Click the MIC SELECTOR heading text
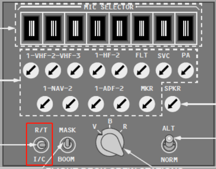Screen dimensions: 216x169 point(109,7)
